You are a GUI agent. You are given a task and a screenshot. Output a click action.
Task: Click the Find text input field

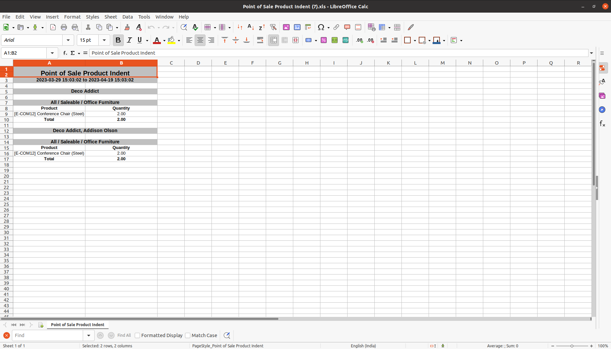point(48,335)
